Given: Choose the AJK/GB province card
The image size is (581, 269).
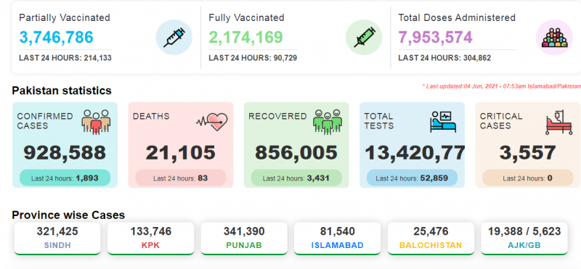Looking at the screenshot, I should pyautogui.click(x=524, y=239).
